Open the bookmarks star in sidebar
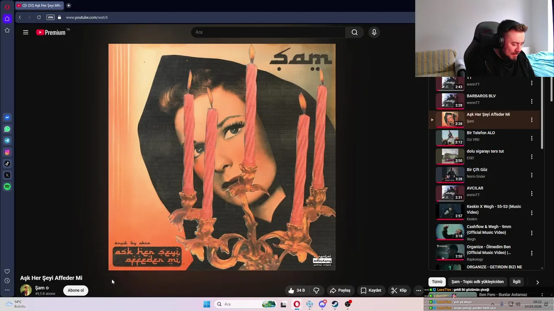This screenshot has height=311, width=554. (7, 30)
